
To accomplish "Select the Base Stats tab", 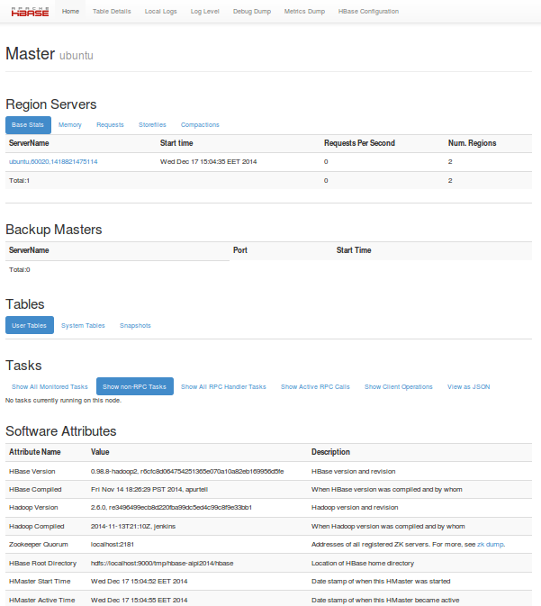I will (x=28, y=125).
